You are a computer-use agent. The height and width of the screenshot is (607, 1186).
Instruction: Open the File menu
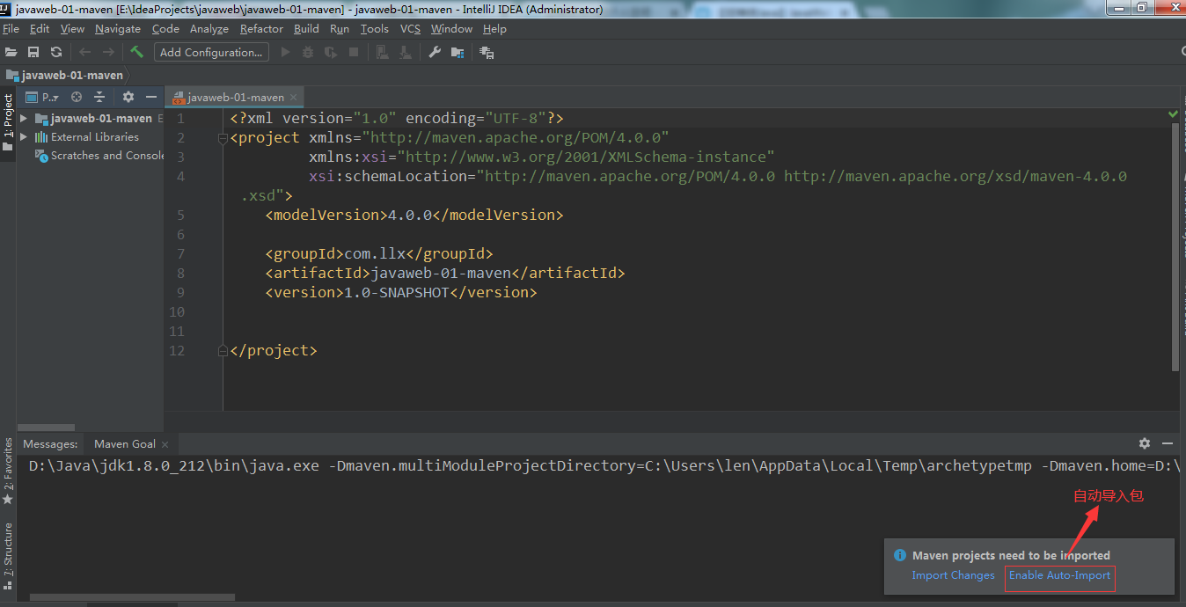pyautogui.click(x=11, y=28)
